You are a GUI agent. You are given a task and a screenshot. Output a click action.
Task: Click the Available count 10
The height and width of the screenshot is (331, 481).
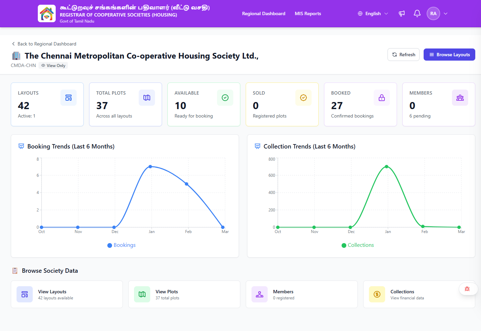click(x=181, y=106)
